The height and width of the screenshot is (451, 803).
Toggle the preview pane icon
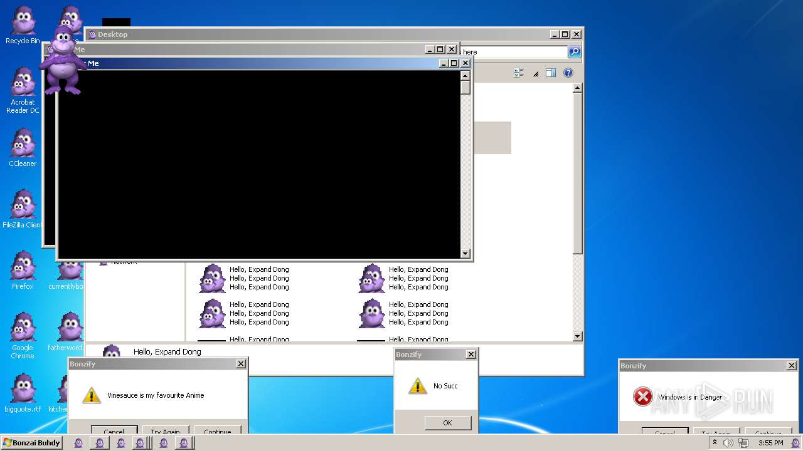pyautogui.click(x=551, y=73)
